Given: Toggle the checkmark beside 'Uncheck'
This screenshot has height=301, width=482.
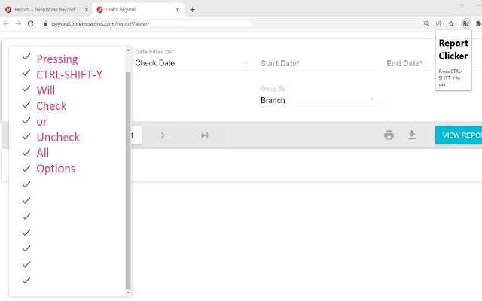Looking at the screenshot, I should click(x=26, y=136).
